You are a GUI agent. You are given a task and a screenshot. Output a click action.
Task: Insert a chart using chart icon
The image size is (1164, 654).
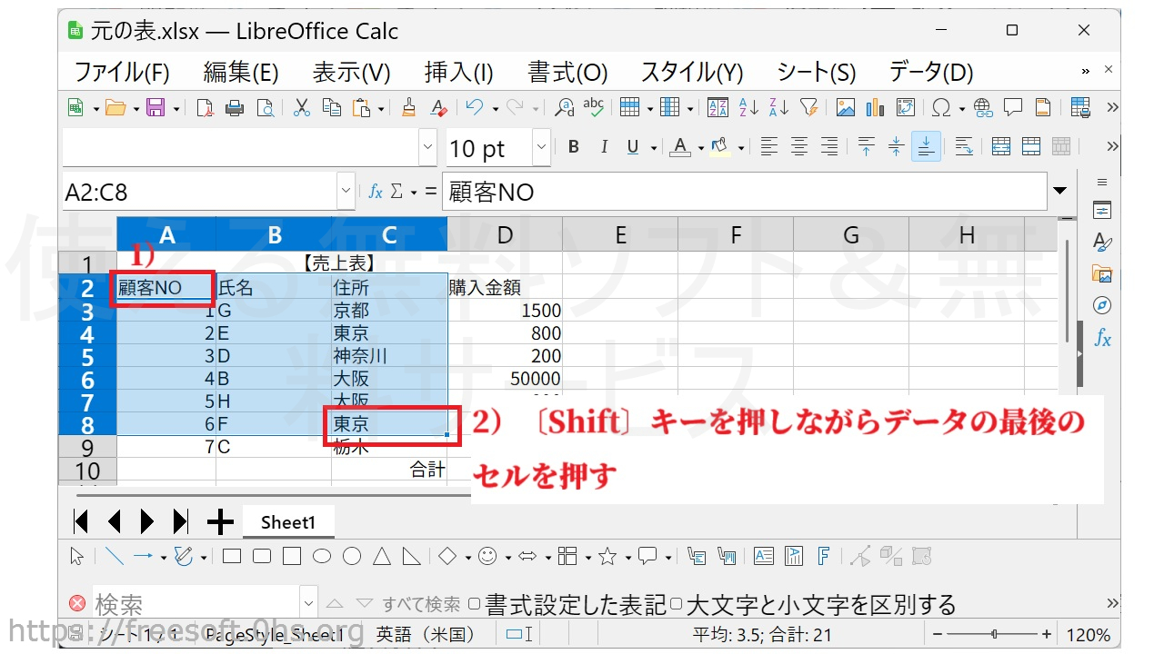(x=875, y=108)
